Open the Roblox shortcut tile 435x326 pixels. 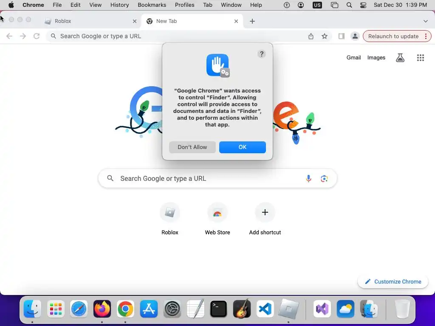170,219
